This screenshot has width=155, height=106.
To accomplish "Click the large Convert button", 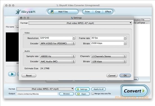I will [134, 91].
